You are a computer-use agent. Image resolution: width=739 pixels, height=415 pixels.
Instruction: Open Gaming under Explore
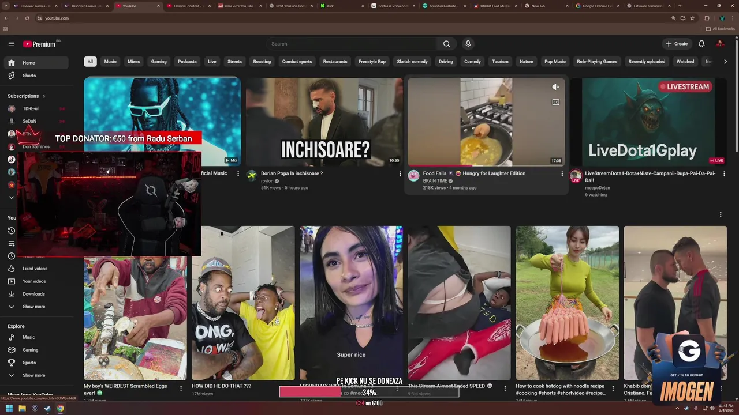[x=36, y=350]
